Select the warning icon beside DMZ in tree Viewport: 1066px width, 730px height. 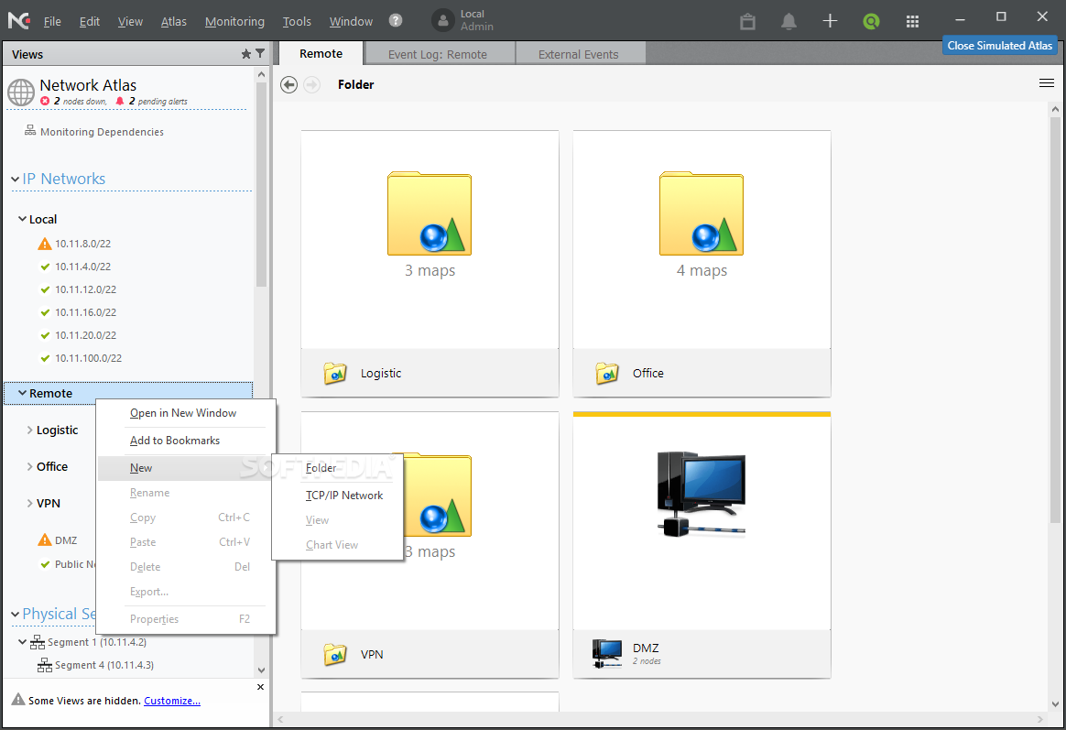(x=45, y=539)
